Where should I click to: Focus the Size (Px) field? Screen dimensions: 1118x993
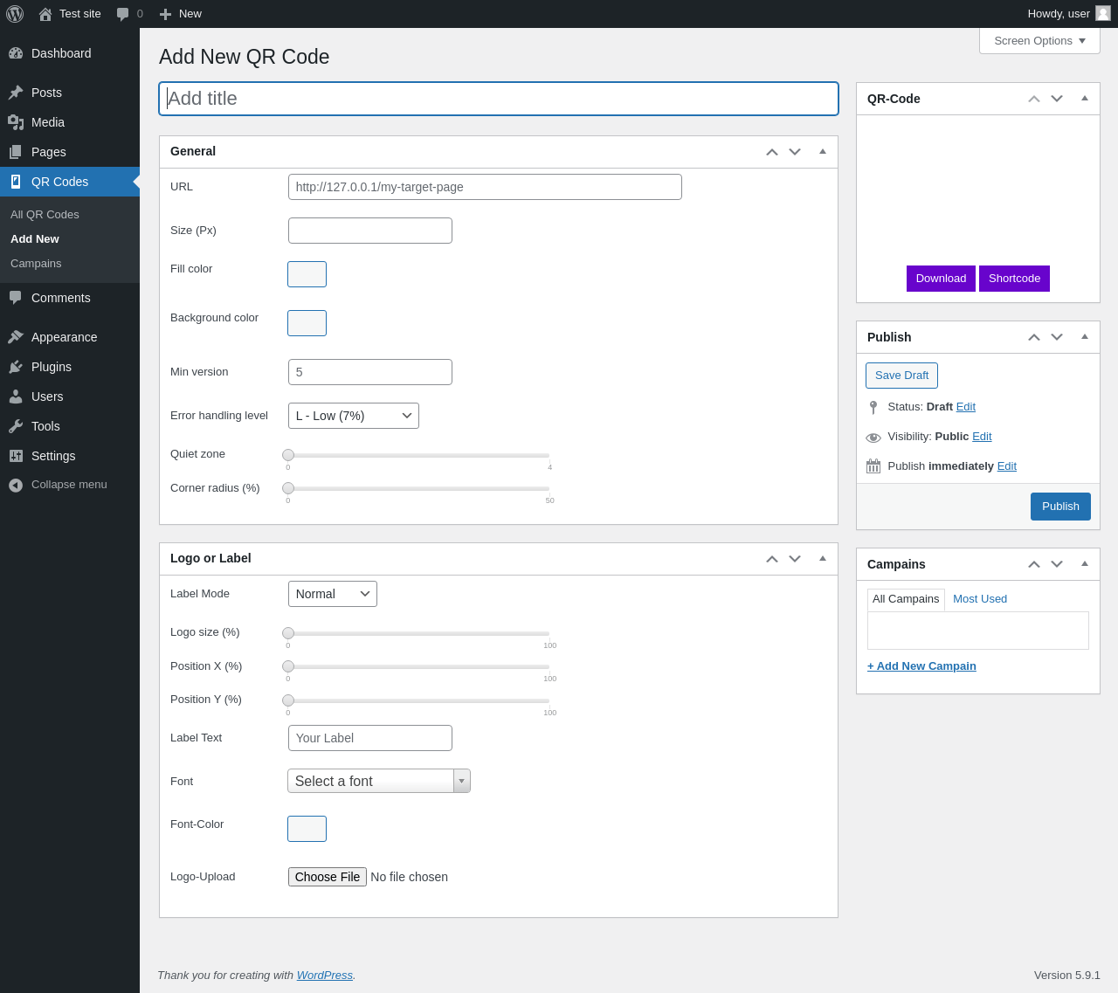click(x=370, y=231)
